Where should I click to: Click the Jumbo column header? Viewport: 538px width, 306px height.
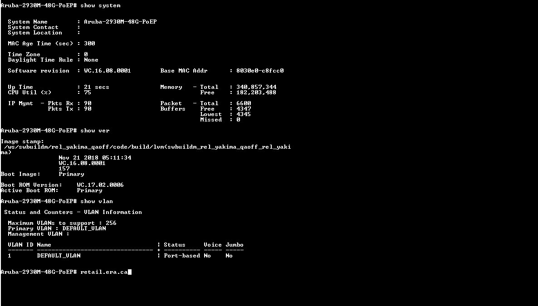[x=235, y=245]
